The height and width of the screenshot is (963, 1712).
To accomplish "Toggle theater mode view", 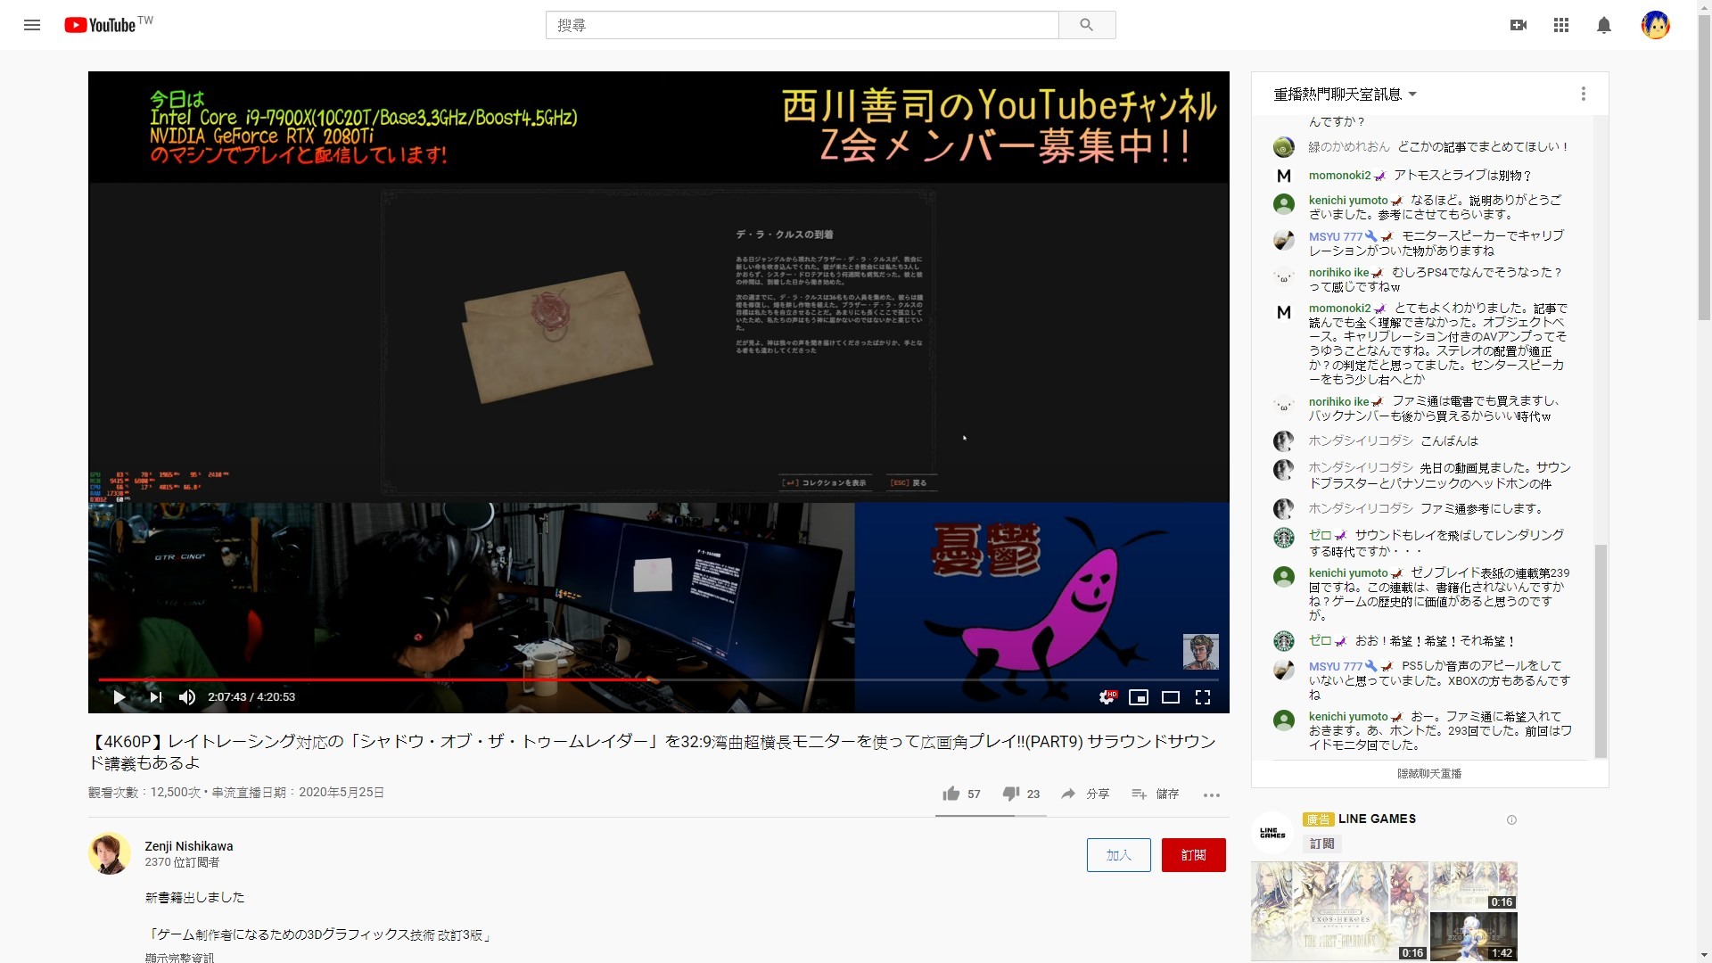I will [x=1171, y=697].
